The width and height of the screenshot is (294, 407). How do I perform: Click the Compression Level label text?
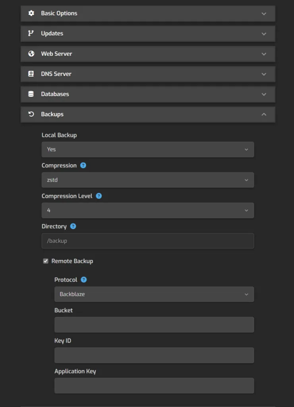click(x=67, y=196)
